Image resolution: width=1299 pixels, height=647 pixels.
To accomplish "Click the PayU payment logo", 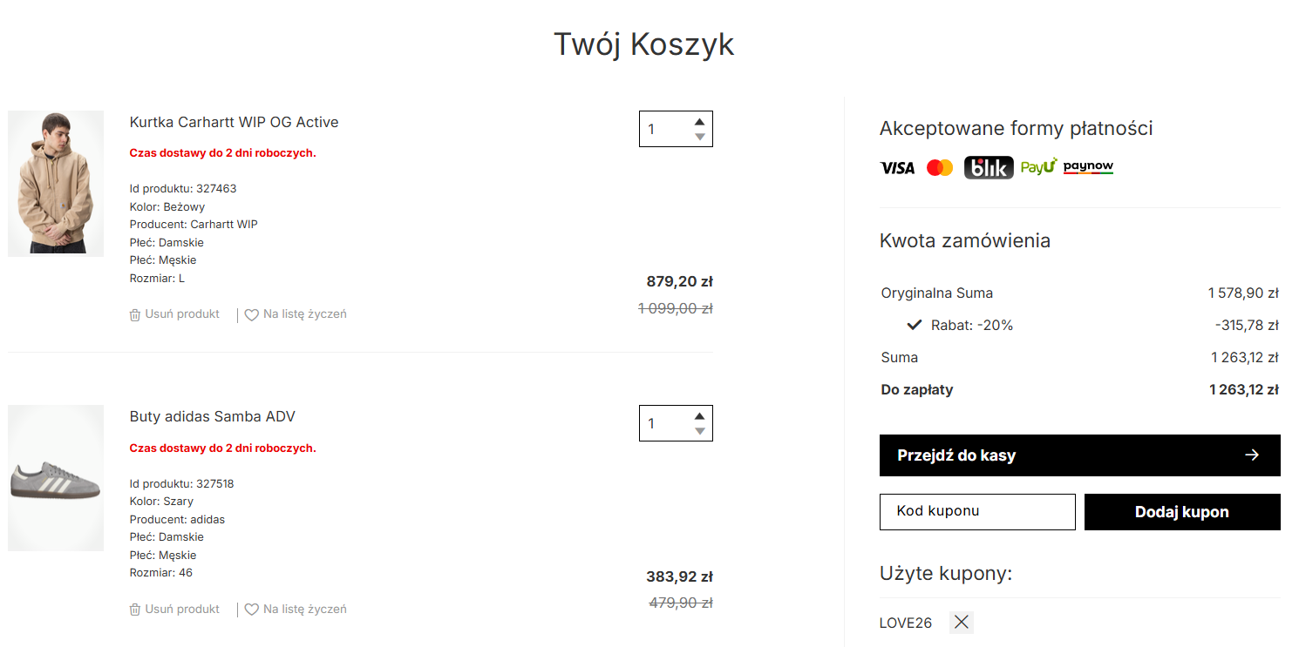I will [1038, 167].
